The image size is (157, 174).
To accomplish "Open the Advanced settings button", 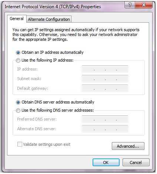I will tap(128, 146).
